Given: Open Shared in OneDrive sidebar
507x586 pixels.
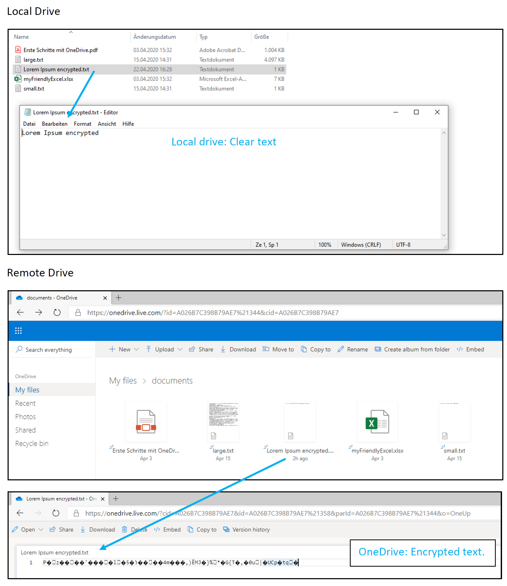Looking at the screenshot, I should pyautogui.click(x=25, y=430).
